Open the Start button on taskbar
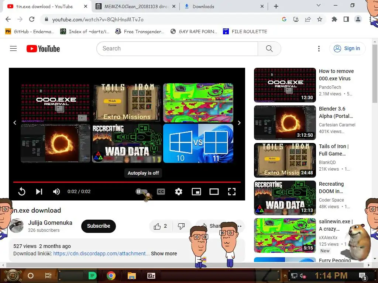 pyautogui.click(x=13, y=276)
